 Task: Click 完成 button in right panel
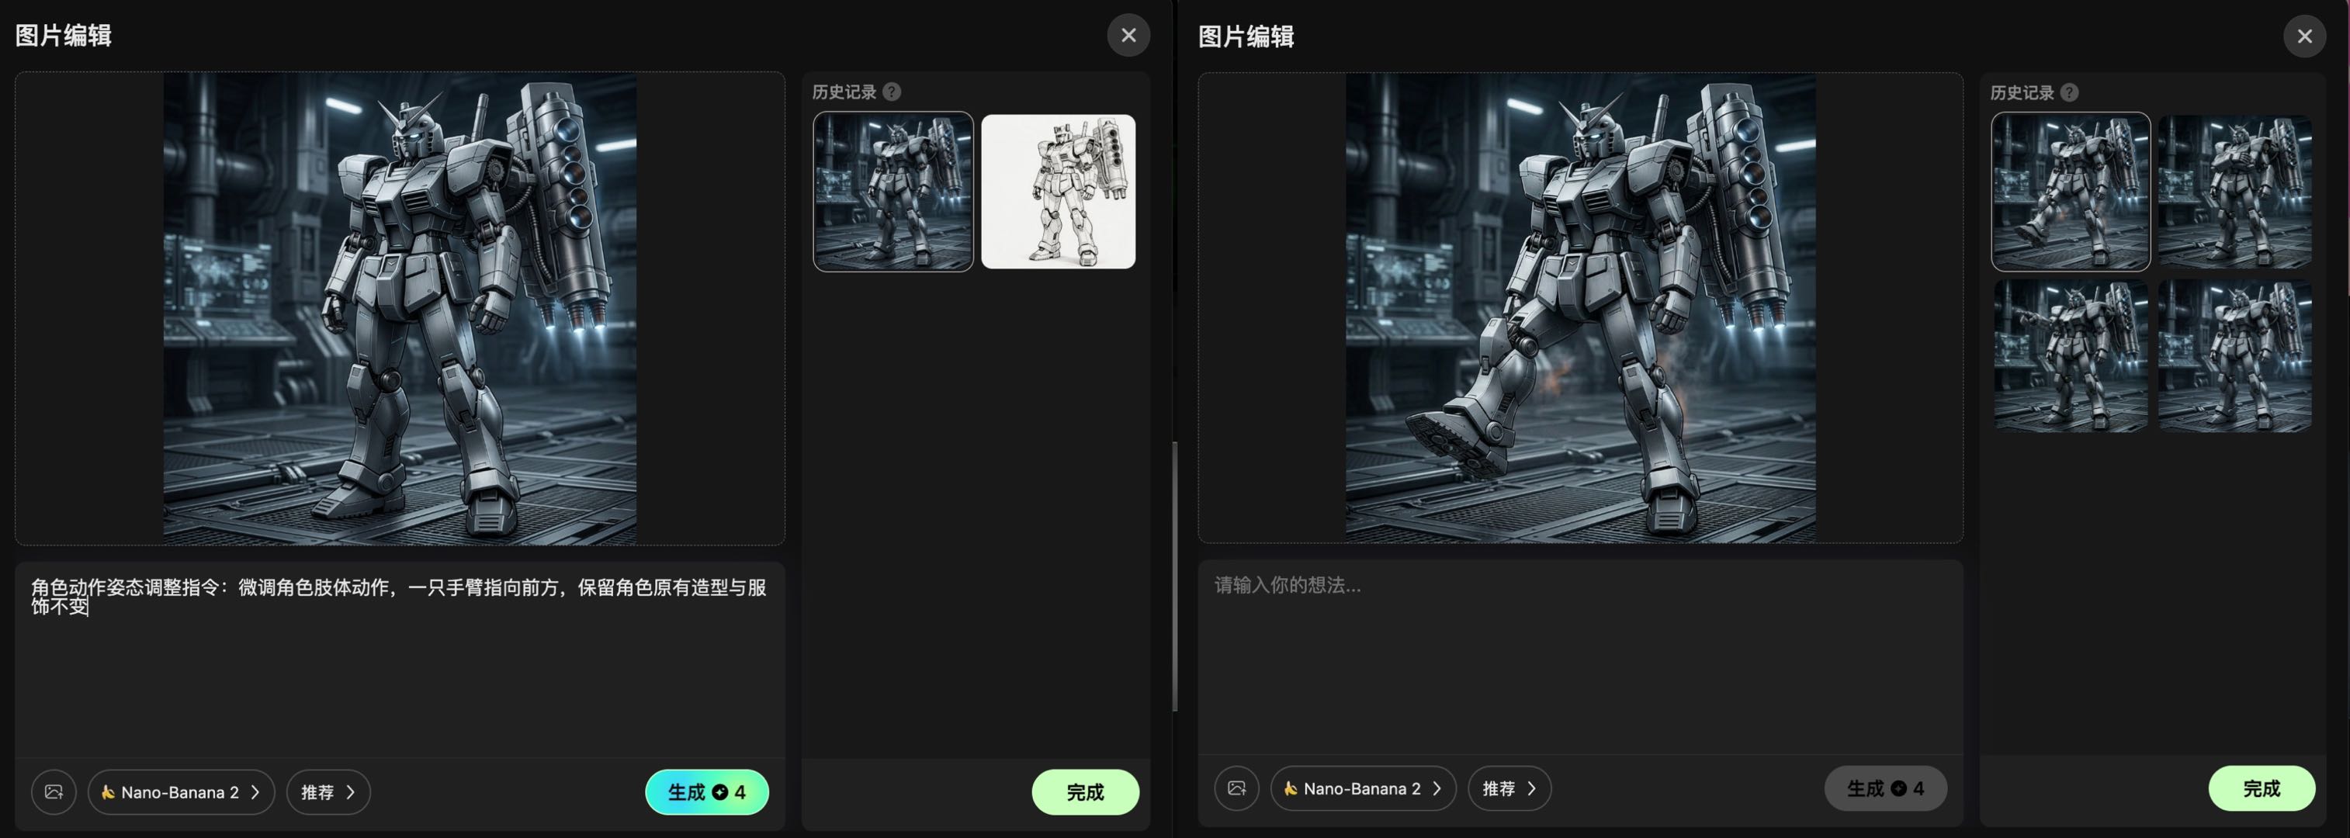2262,789
